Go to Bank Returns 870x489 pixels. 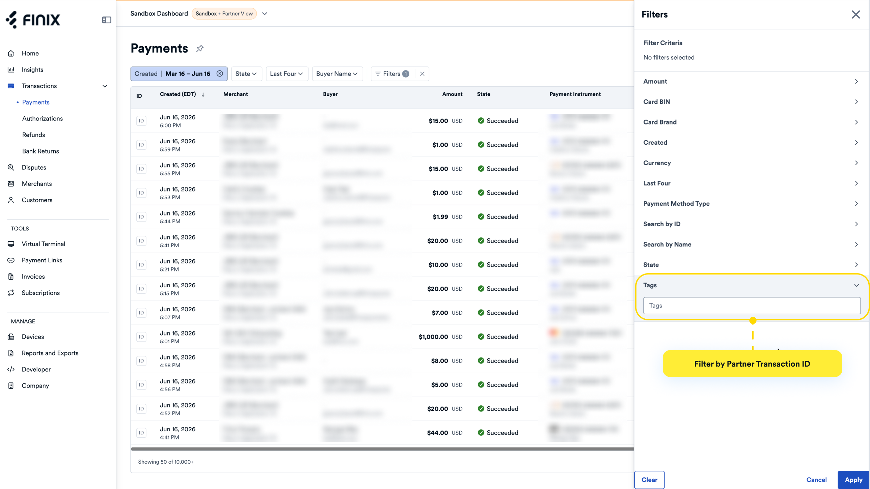click(40, 151)
